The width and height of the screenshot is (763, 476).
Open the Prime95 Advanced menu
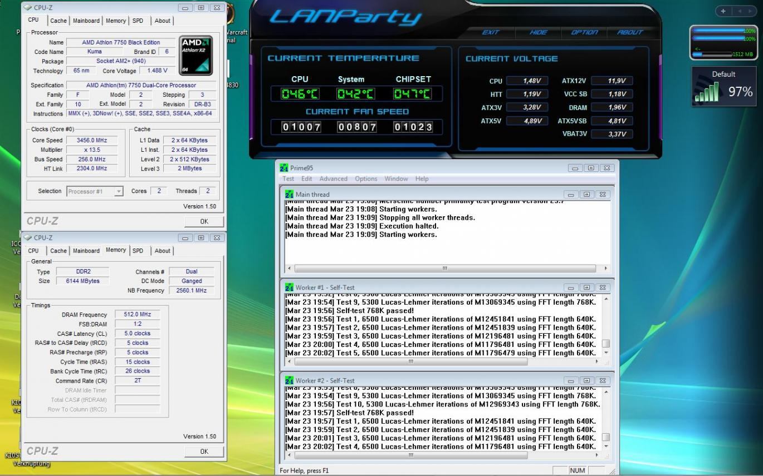pyautogui.click(x=334, y=178)
